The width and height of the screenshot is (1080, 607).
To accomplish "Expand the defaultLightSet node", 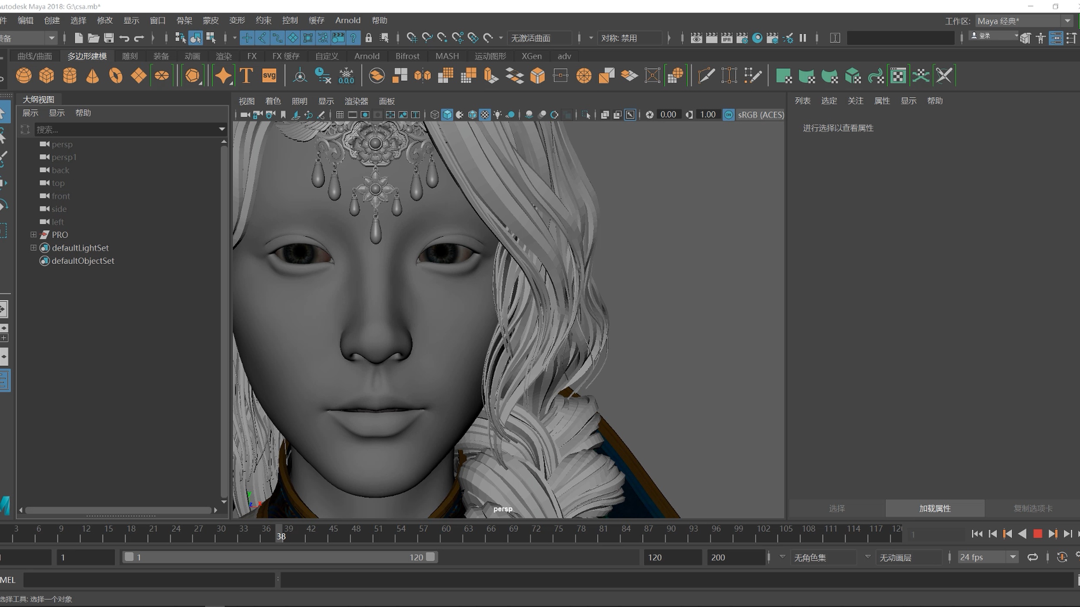I will 33,248.
